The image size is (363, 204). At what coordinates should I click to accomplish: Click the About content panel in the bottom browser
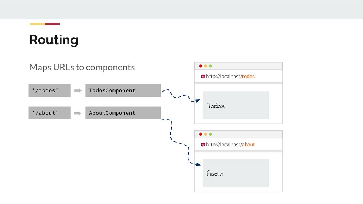236,173
